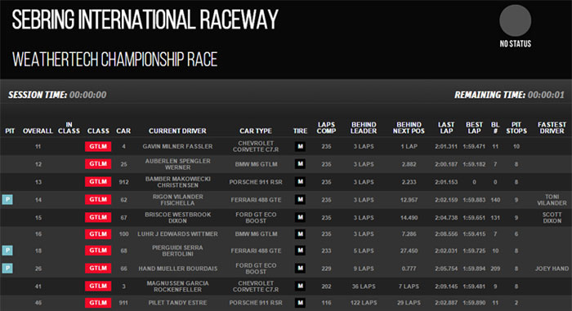This screenshot has height=311, width=572.
Task: Click the GTLM class badge for car 100
Action: (x=98, y=233)
